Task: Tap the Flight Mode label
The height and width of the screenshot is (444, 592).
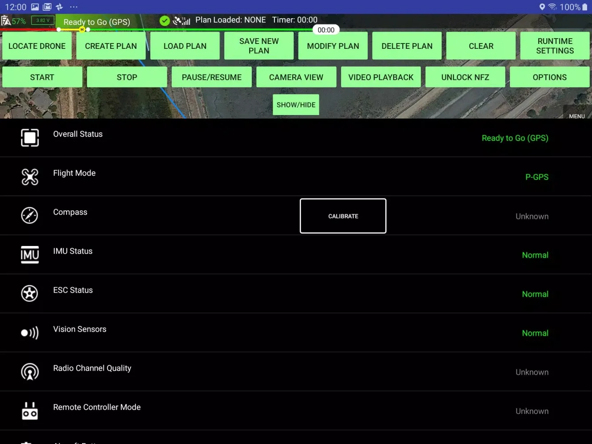Action: pyautogui.click(x=74, y=173)
